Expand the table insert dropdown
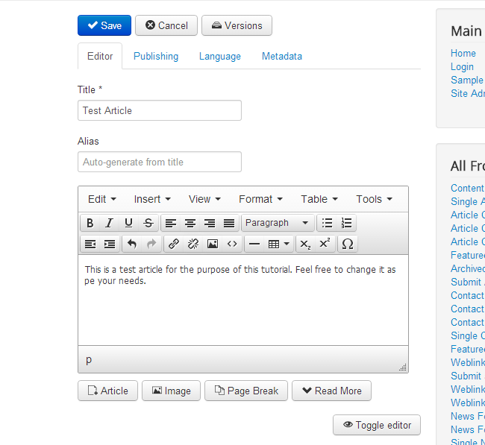This screenshot has height=445, width=485. coord(279,244)
